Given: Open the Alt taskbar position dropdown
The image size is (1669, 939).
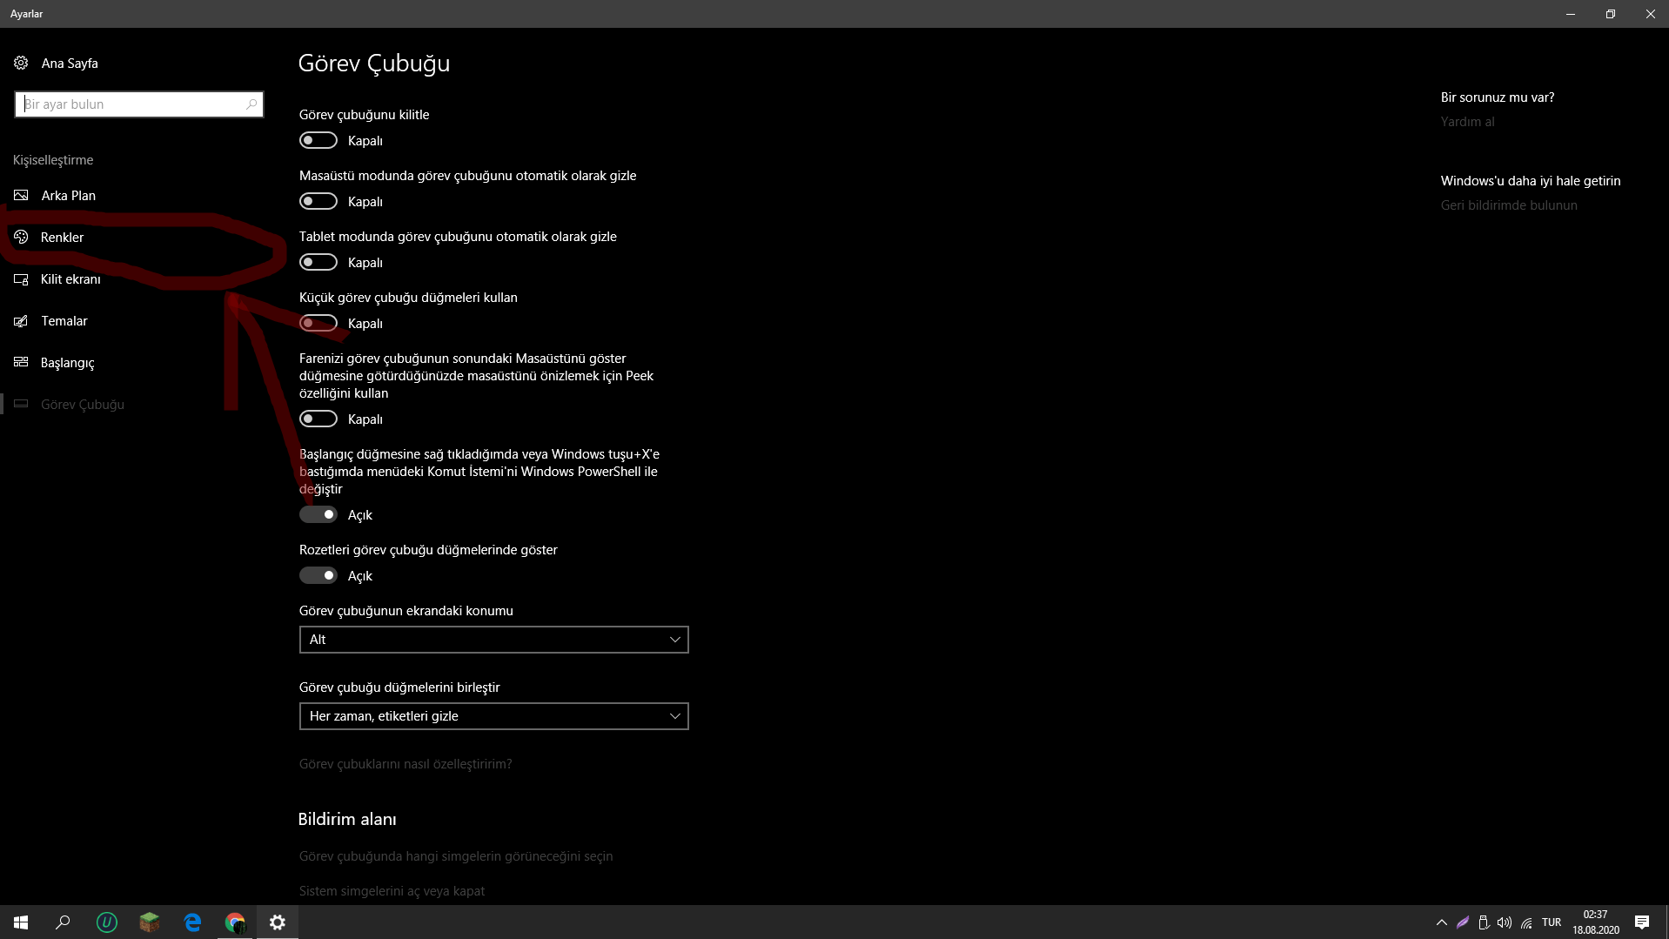Looking at the screenshot, I should click(494, 640).
